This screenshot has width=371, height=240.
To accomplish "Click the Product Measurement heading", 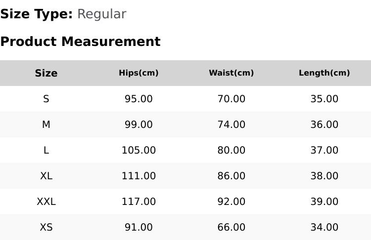I will (81, 41).
